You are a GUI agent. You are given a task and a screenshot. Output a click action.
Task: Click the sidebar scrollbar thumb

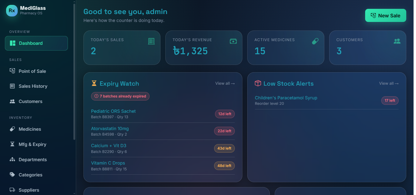coord(74,72)
